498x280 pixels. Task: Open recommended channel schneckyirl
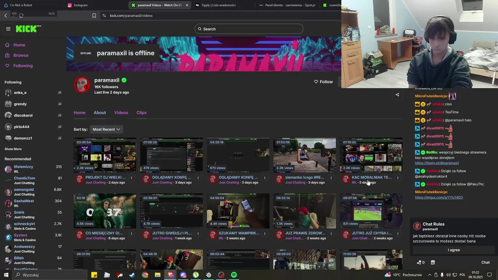pos(33,226)
